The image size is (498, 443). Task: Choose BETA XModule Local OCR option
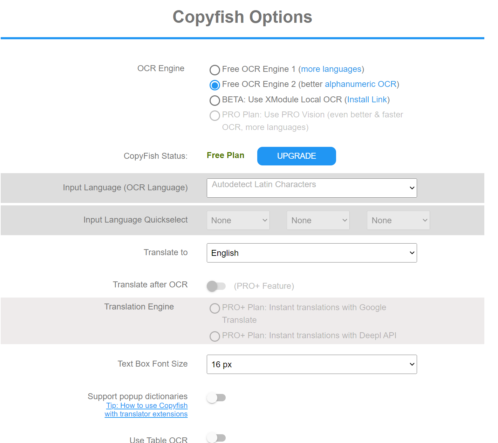click(215, 101)
